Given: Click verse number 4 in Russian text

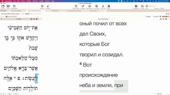Looking at the screenshot, I should click(80, 64).
